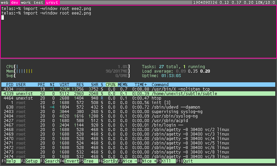The width and height of the screenshot is (277, 166).
Task: Select the /usr/bin/X process row
Action: click(138, 89)
